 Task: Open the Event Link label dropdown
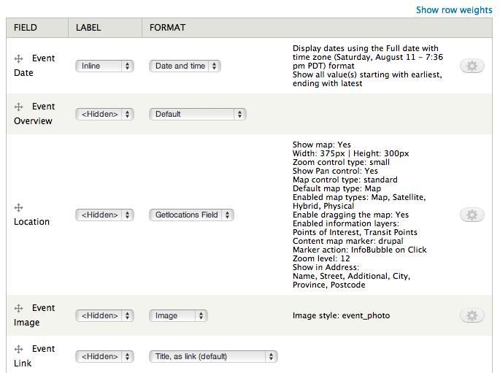tap(104, 356)
